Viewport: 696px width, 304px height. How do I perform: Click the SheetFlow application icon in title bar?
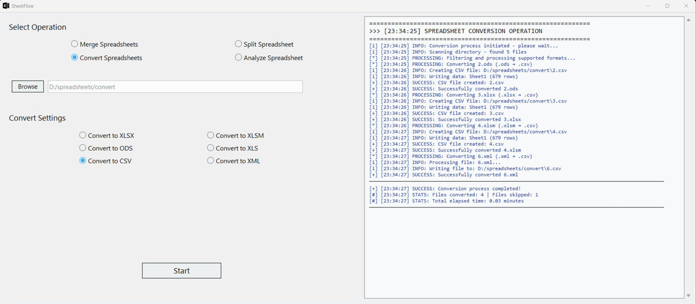click(x=6, y=6)
